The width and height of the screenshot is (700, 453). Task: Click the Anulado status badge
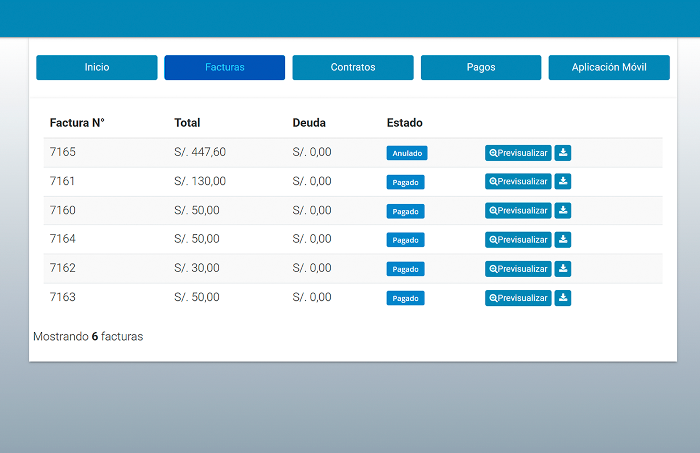click(407, 154)
